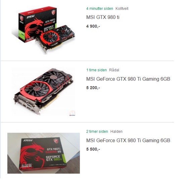Click the small watermark logo in Rådal image corner
This screenshot has width=181, height=180.
tap(72, 113)
